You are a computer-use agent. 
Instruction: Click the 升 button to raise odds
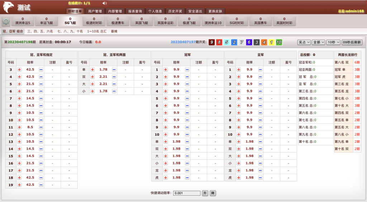tap(205, 193)
